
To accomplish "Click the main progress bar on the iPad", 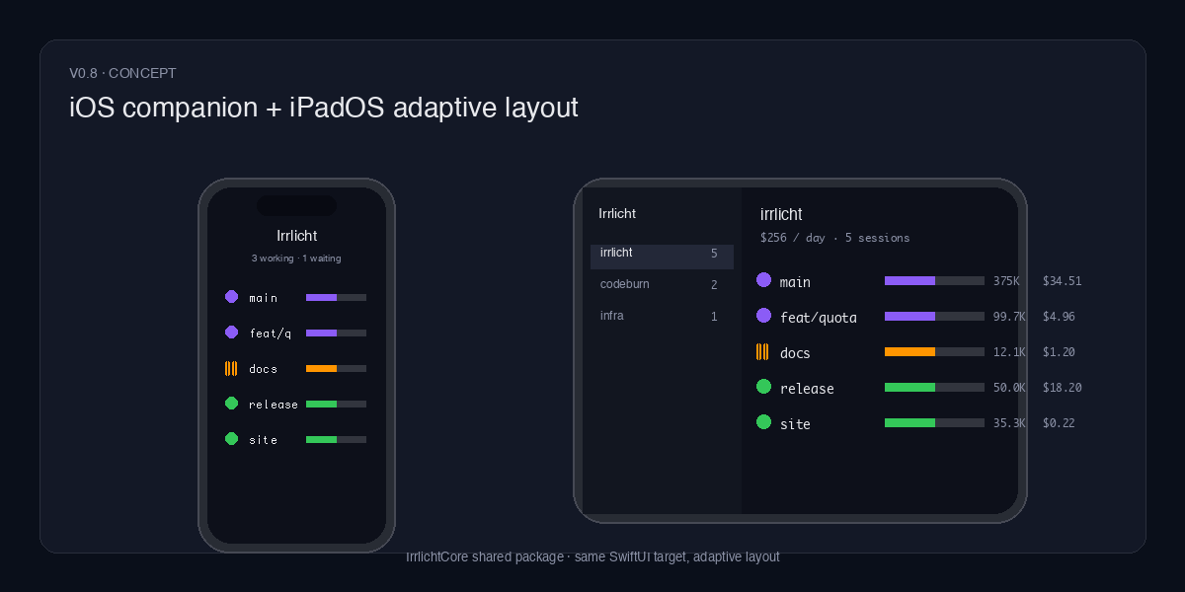I will coord(934,281).
